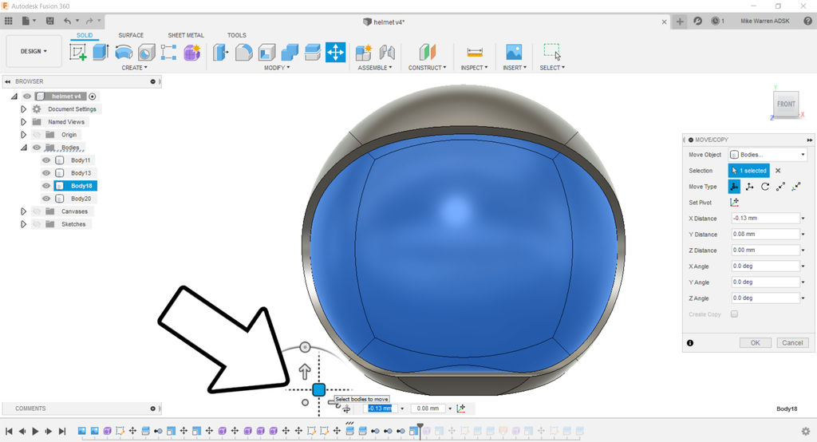Select the Revolve tool
Image resolution: width=817 pixels, height=442 pixels.
click(x=124, y=52)
